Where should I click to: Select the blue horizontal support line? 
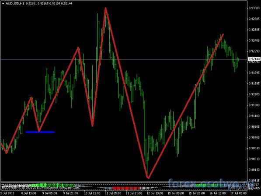pyautogui.click(x=40, y=132)
